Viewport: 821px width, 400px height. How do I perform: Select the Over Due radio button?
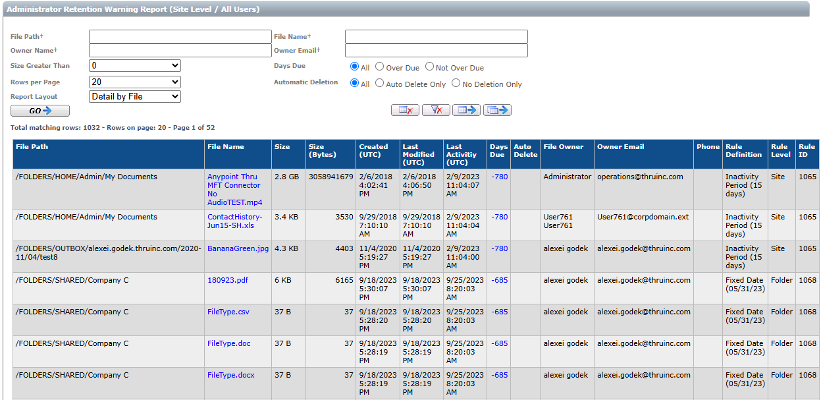[x=379, y=67]
